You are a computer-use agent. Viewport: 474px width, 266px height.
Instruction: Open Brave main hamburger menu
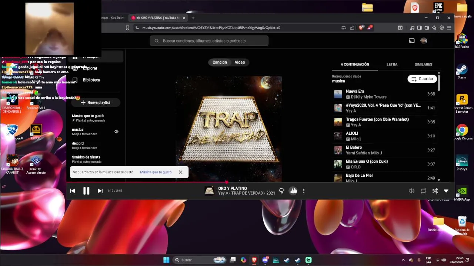[x=449, y=28]
